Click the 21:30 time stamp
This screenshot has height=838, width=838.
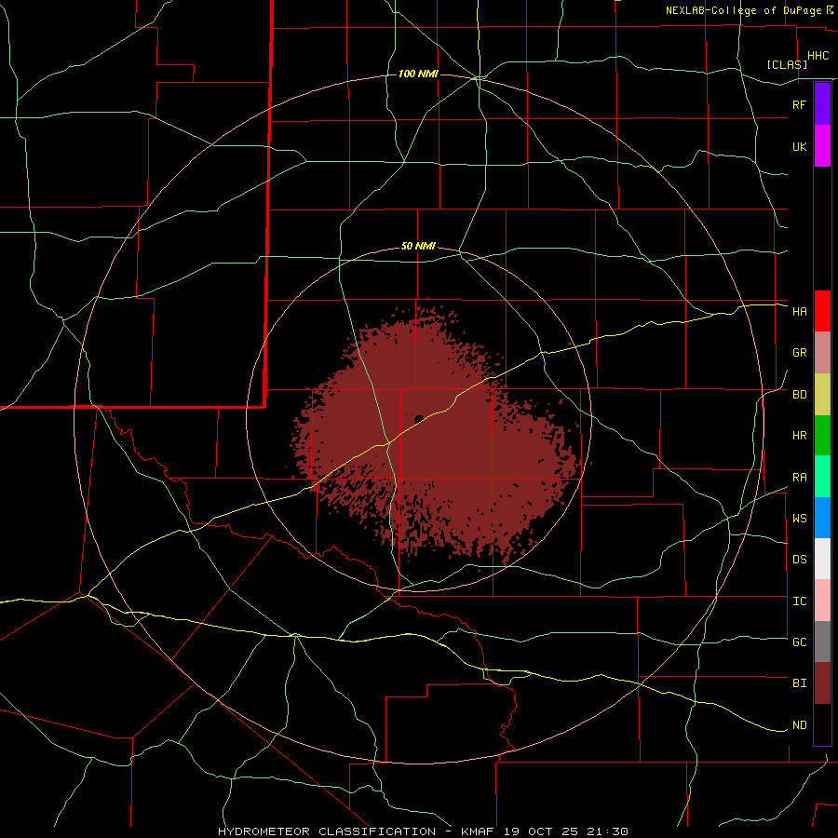point(609,831)
